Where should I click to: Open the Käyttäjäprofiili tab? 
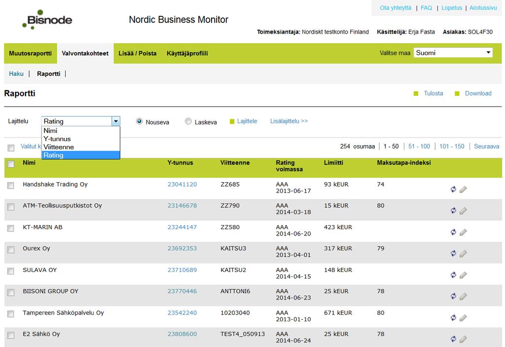[x=187, y=53]
